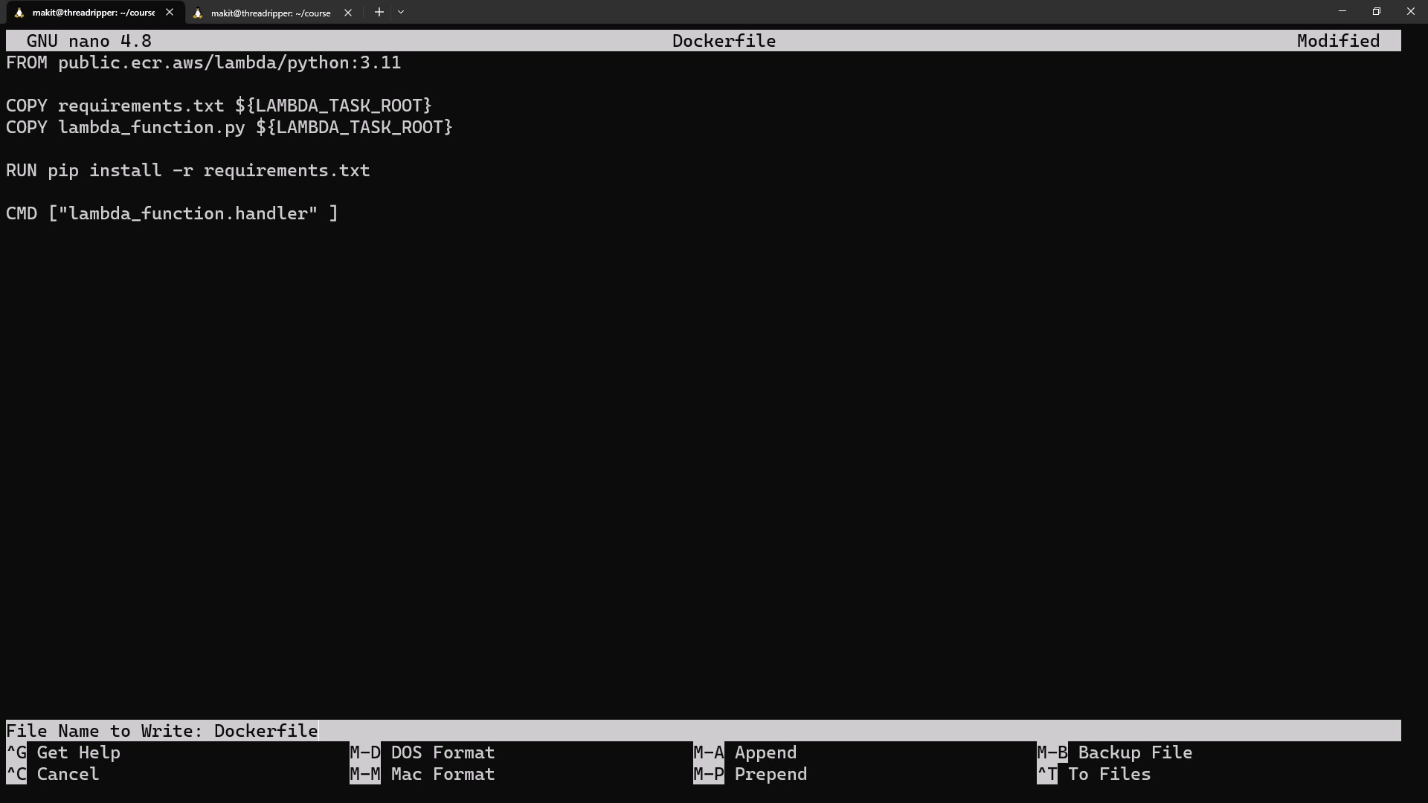Select first makit@threadripper tab
Viewport: 1428px width, 803px height.
click(x=93, y=13)
